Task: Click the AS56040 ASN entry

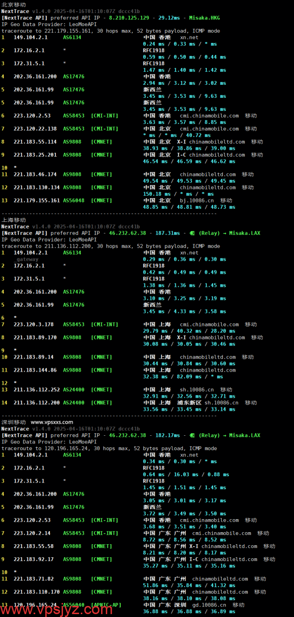Action: point(74,605)
